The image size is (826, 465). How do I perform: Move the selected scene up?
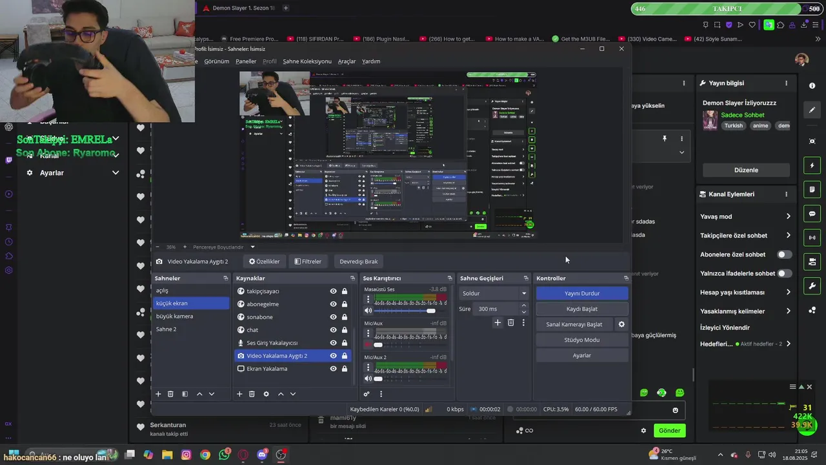[x=199, y=394]
